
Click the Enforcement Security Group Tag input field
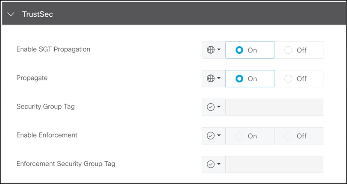click(x=274, y=164)
